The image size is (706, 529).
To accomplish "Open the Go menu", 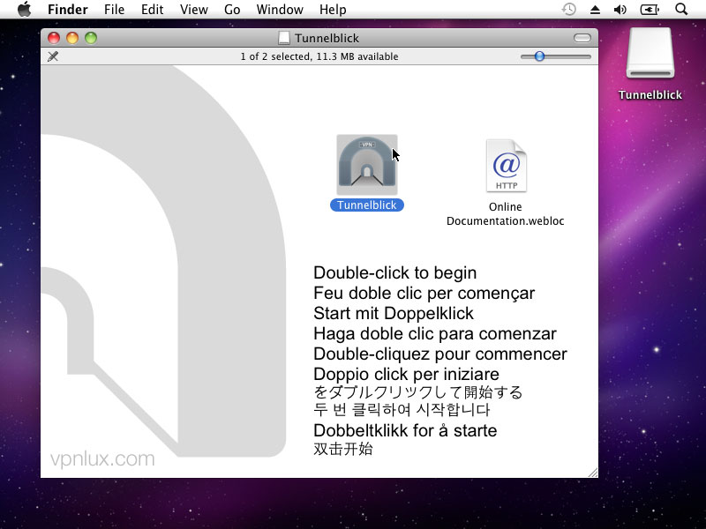I will [x=232, y=10].
